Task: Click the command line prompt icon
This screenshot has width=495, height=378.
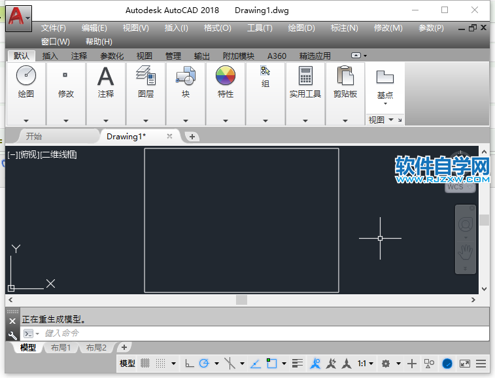Action: tap(28, 334)
